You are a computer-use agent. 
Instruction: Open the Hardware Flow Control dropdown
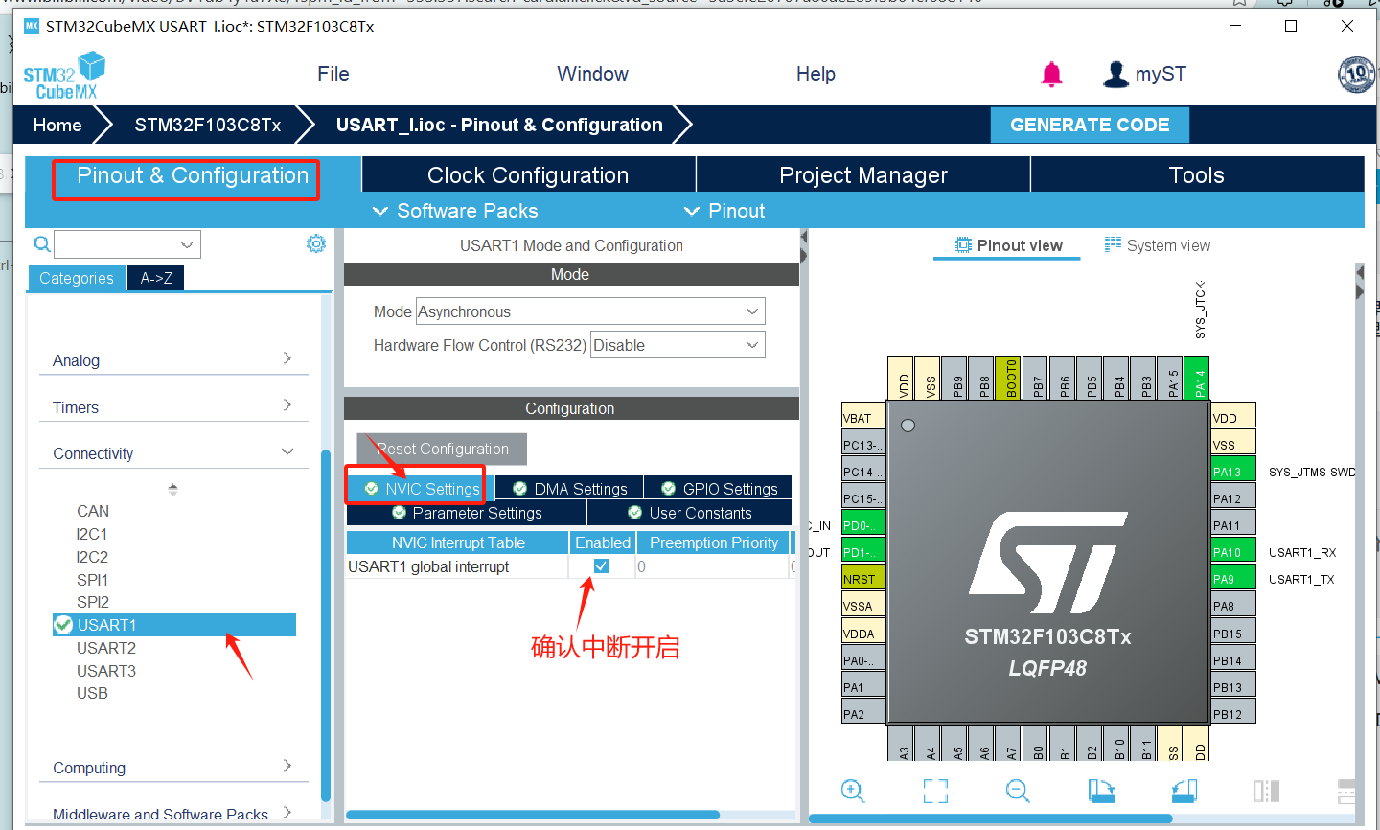point(678,345)
